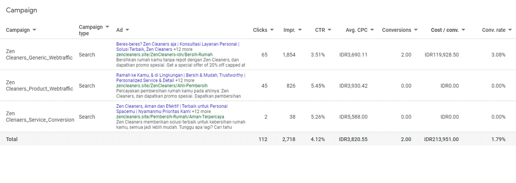
Task: Select the Zen Cleaners_Product_Webtraffic campaign name
Action: tap(39, 86)
